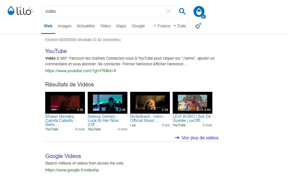Click the Résultats de Vidéos heading
The width and height of the screenshot is (288, 179).
(69, 84)
